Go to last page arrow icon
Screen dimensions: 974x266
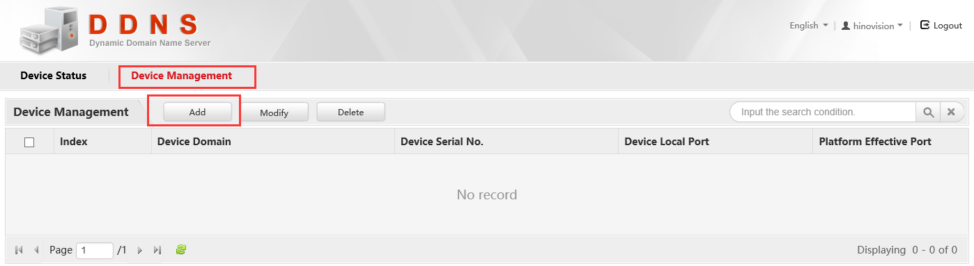click(x=157, y=250)
